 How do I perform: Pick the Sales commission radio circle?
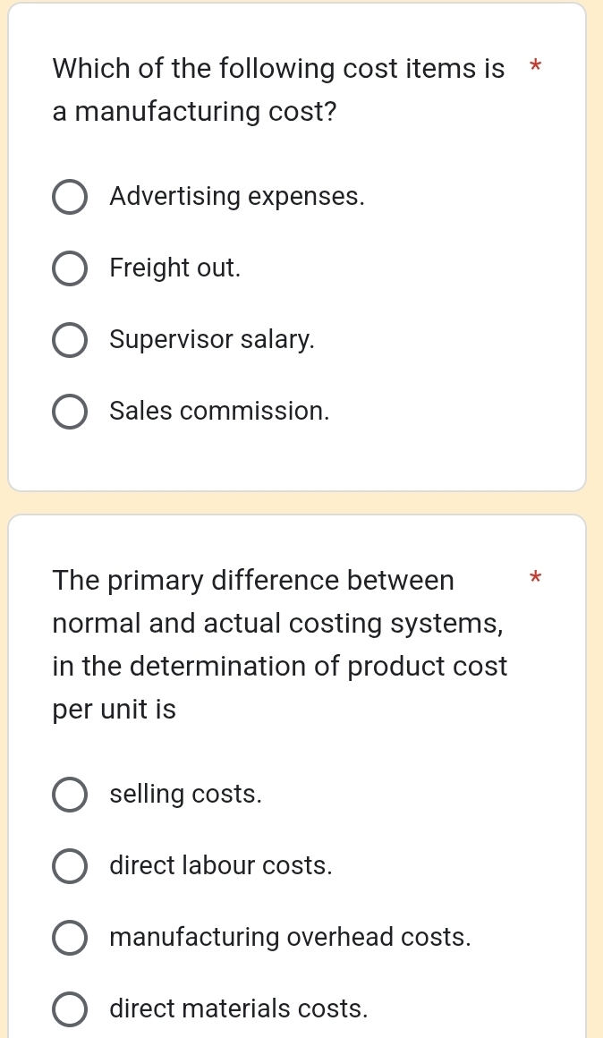(x=70, y=413)
